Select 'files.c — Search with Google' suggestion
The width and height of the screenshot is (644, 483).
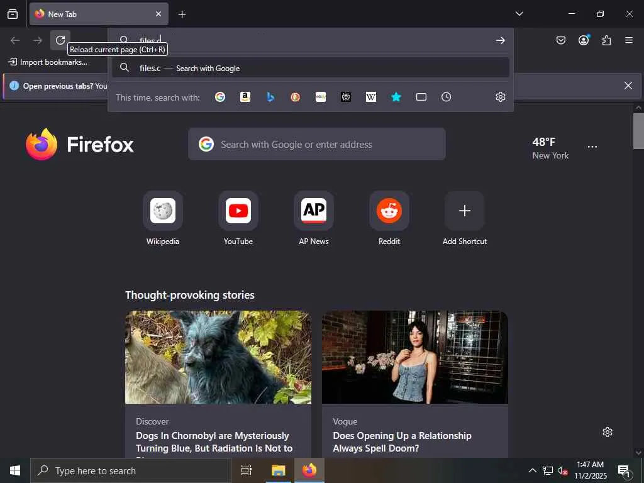pos(311,68)
